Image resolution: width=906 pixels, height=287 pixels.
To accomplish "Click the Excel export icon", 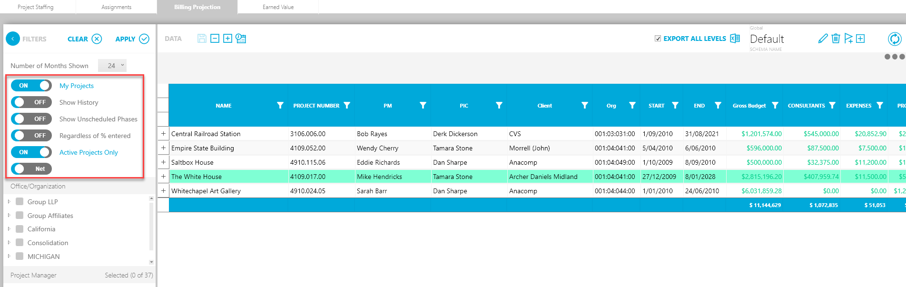I will (735, 39).
